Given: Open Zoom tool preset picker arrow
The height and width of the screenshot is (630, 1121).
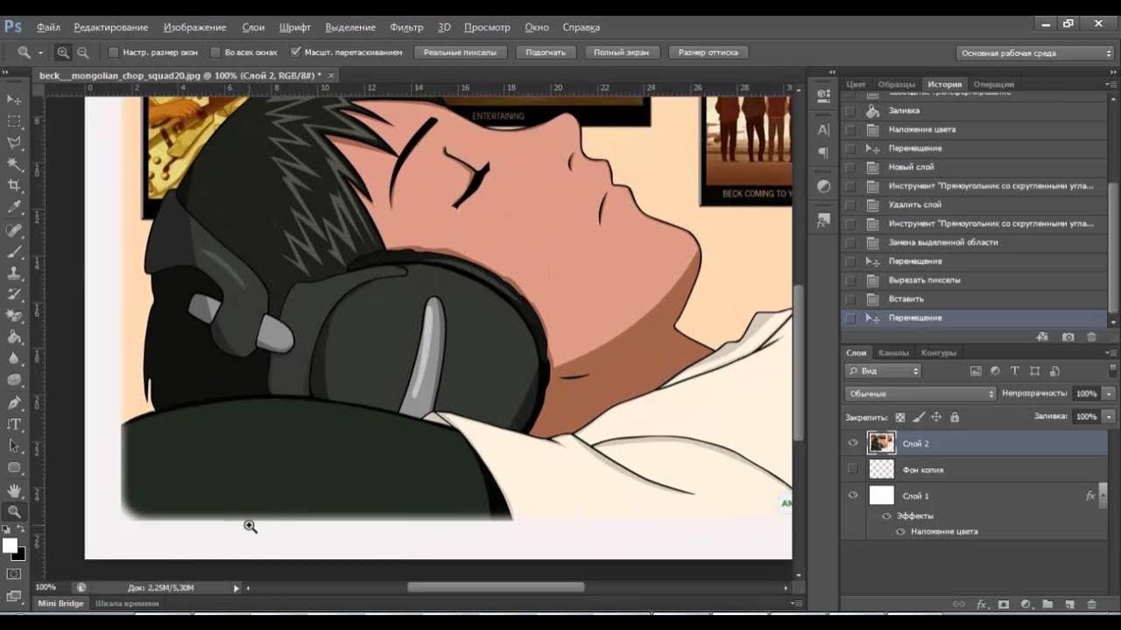Looking at the screenshot, I should [x=40, y=52].
